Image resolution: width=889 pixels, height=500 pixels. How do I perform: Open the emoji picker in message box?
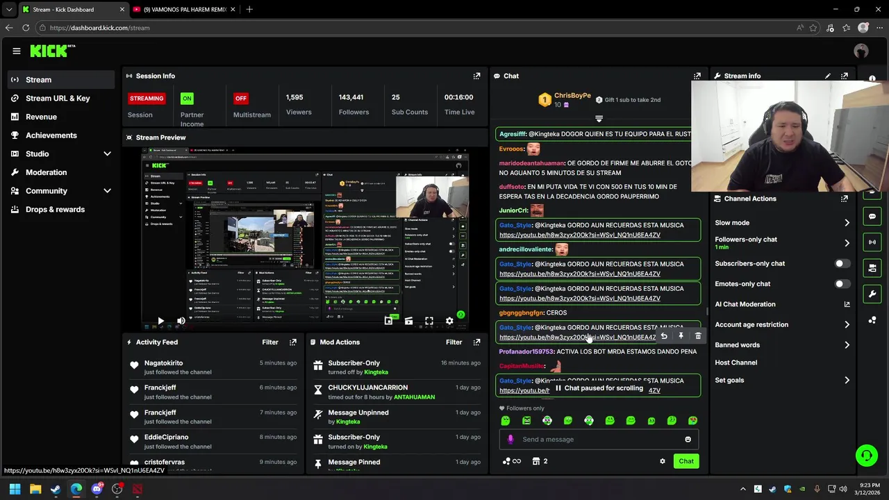pos(688,440)
